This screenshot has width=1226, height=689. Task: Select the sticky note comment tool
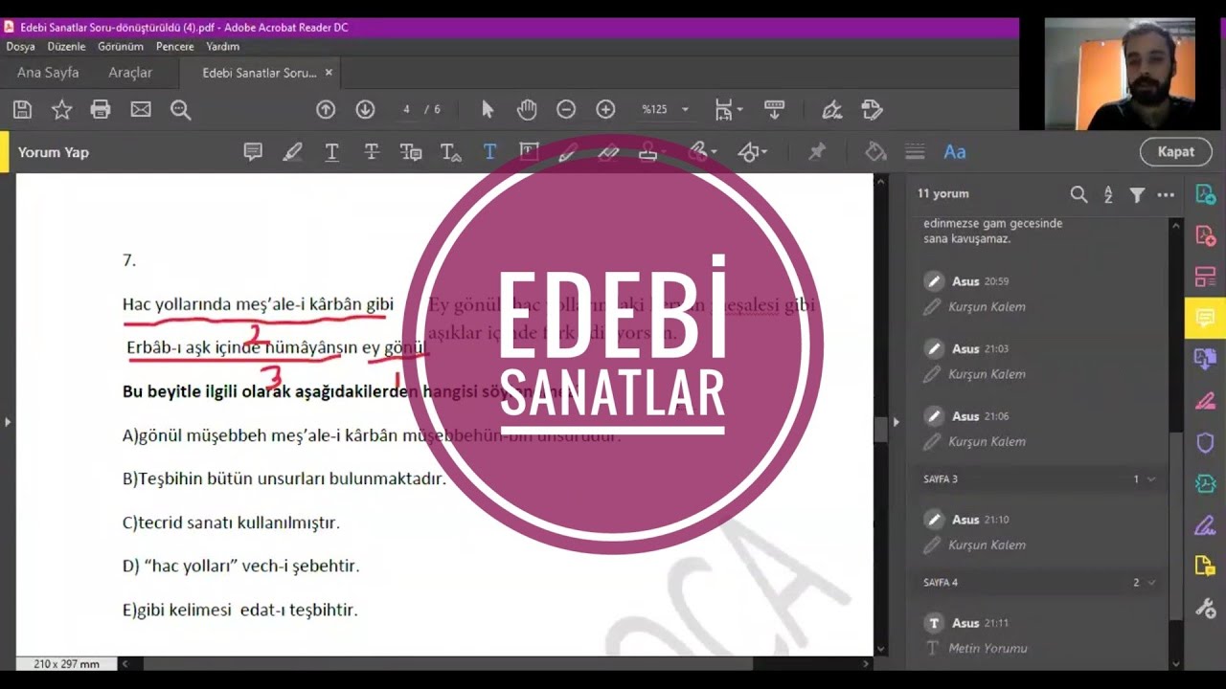click(253, 152)
